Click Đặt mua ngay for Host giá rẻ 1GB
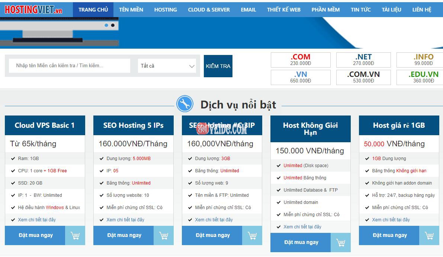The height and width of the screenshot is (257, 443). pos(389,235)
